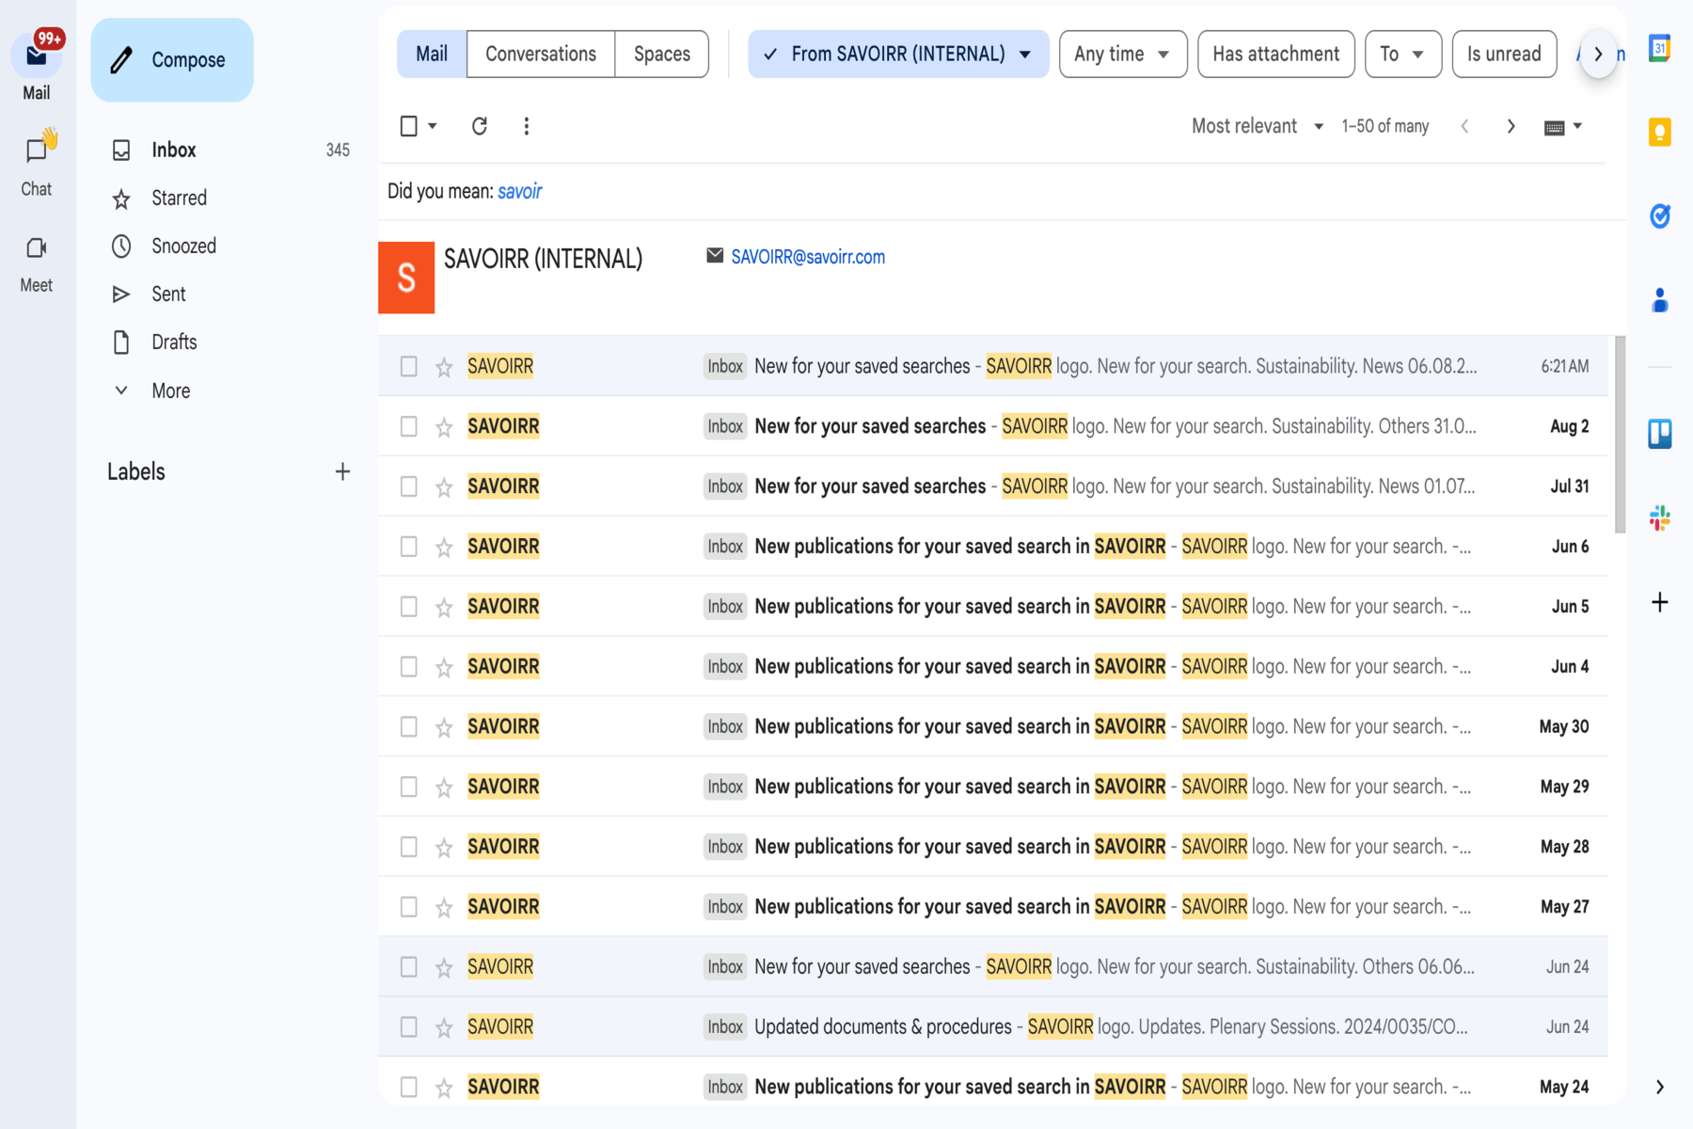Switch to the Spaces tab

pos(662,54)
